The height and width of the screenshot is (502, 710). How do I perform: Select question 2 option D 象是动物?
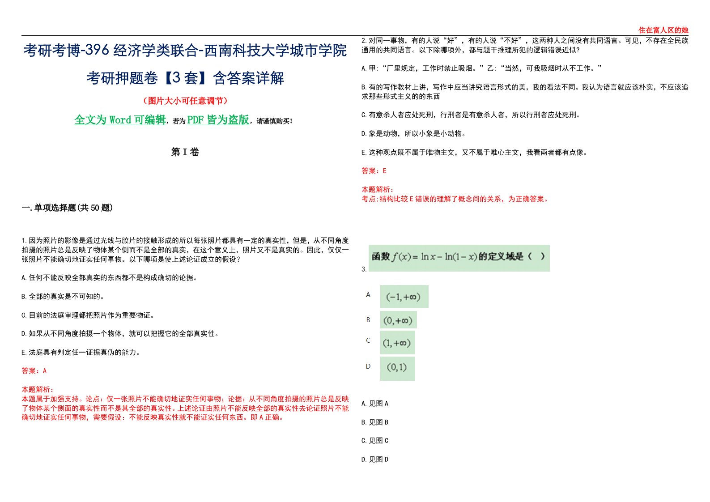[x=413, y=134]
